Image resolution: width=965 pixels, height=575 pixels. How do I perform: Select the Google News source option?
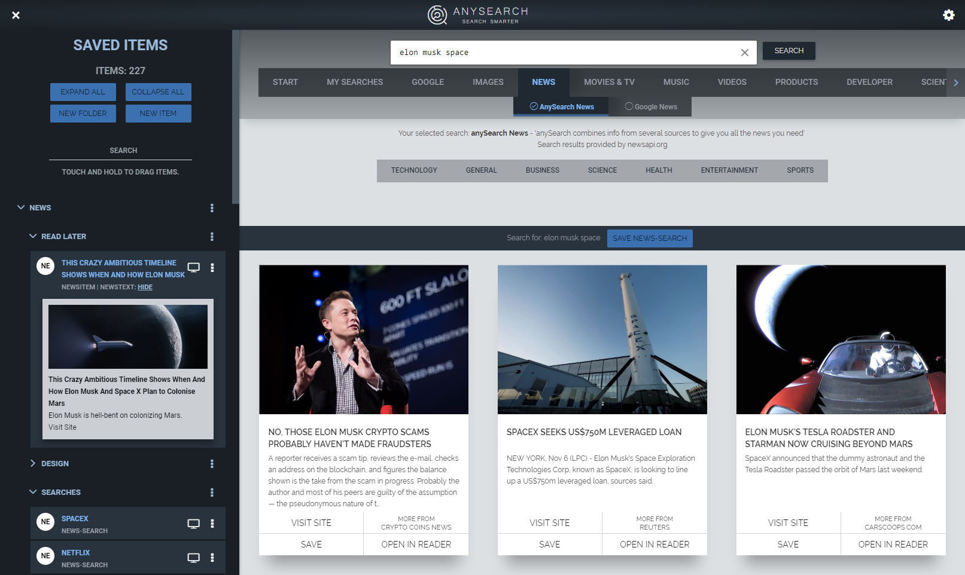tap(651, 107)
